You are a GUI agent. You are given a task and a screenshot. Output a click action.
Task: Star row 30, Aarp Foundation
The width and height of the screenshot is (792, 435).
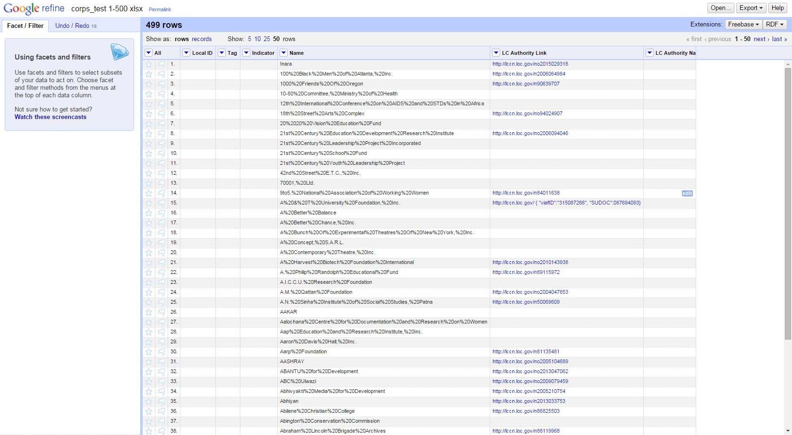point(149,351)
